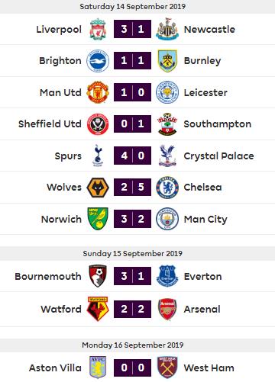This screenshot has height=382, width=275.
Task: Open the Southampton team name link
Action: [x=218, y=124]
